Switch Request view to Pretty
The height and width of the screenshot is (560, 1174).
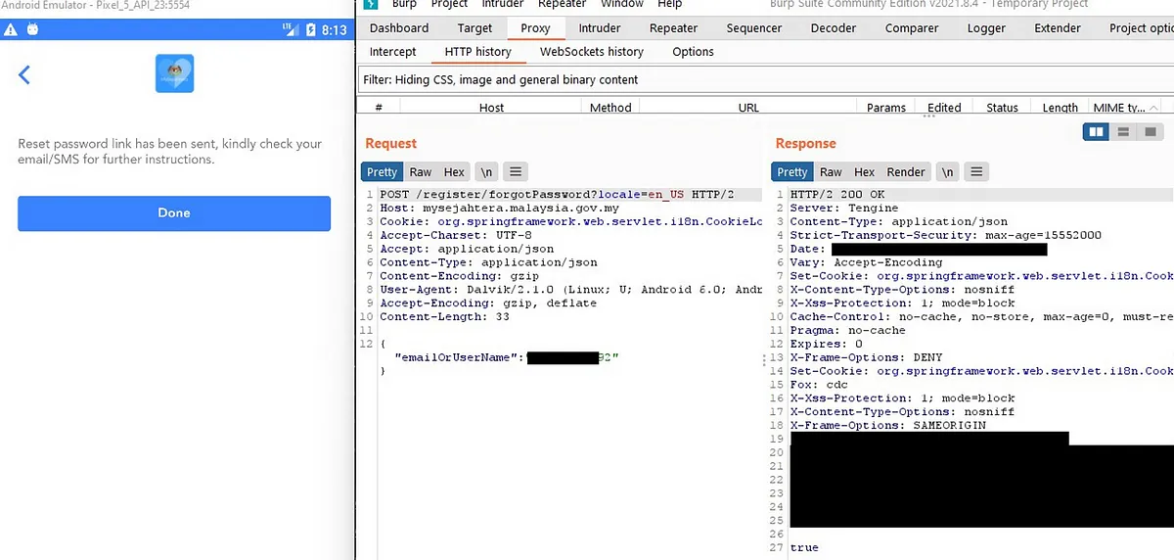point(382,172)
